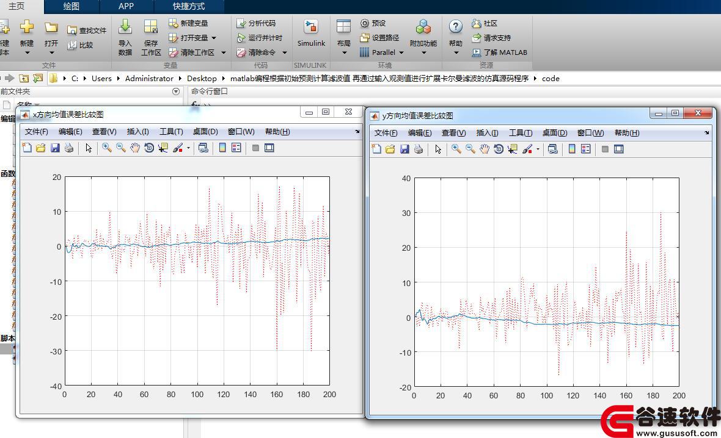
Task: Expand 打开变量 dropdown arrow
Action: [x=214, y=38]
